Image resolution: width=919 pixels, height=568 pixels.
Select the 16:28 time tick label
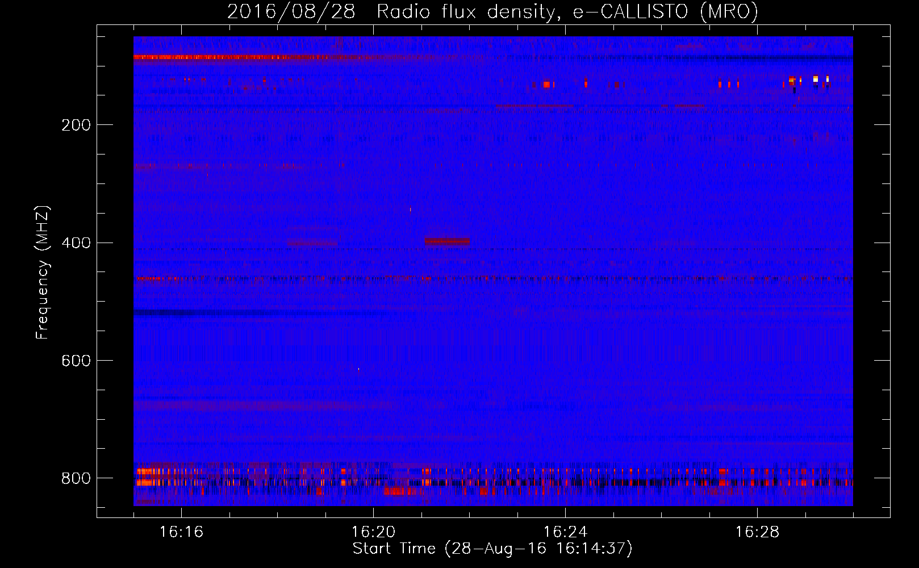coord(757,532)
